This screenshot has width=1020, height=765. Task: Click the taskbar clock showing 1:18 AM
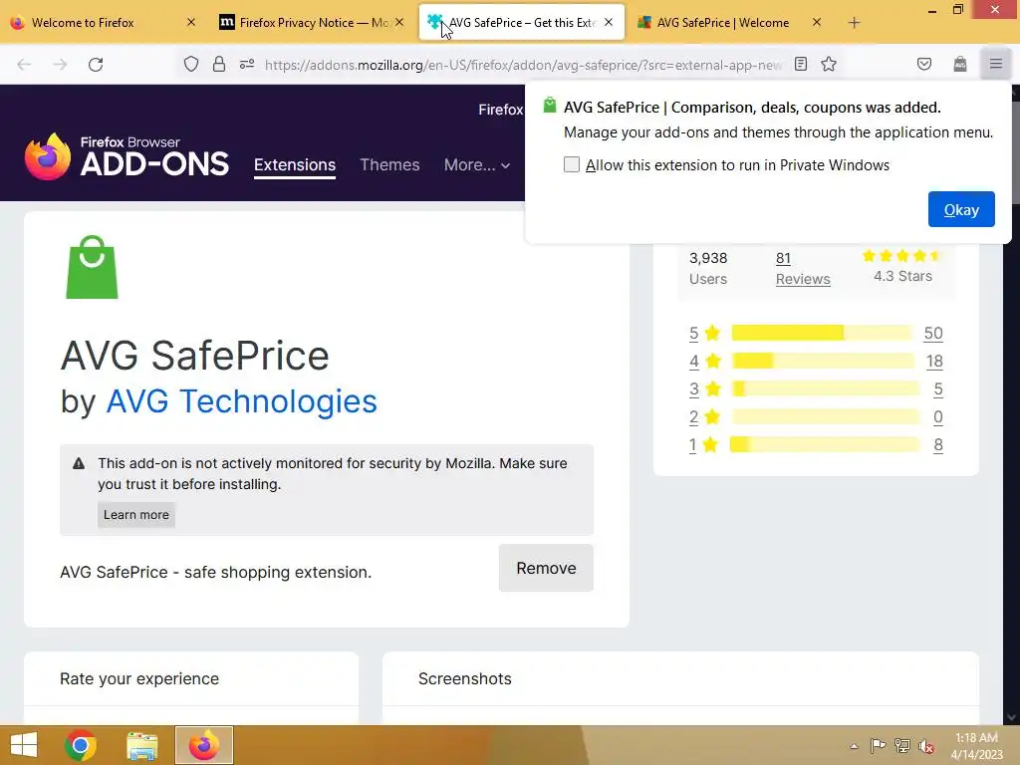coord(976,746)
